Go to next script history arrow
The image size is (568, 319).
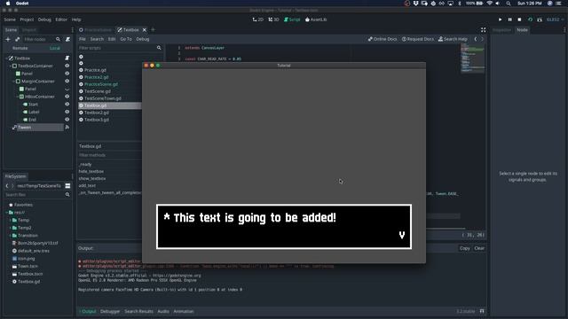[x=482, y=39]
